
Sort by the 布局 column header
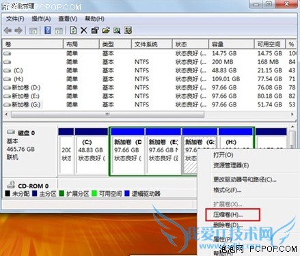81,44
